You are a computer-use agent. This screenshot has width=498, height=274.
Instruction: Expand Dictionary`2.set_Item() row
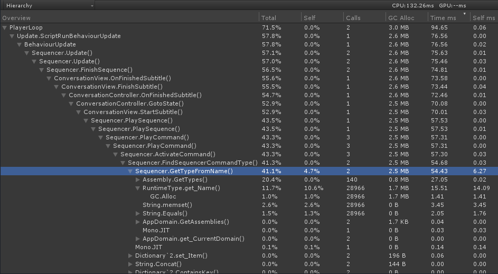click(130, 256)
